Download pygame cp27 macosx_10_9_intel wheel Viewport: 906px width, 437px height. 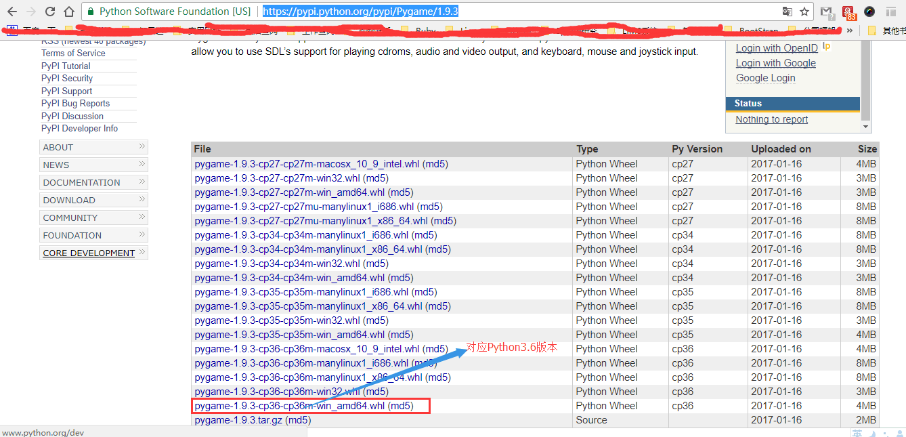pos(307,164)
